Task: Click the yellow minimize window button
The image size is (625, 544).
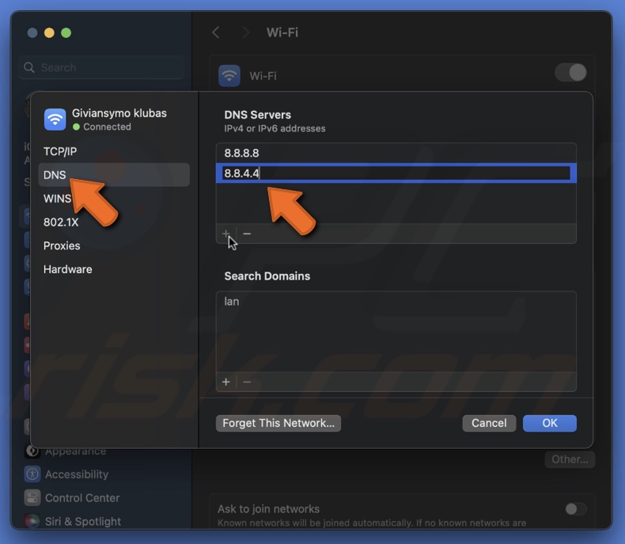Action: point(49,32)
